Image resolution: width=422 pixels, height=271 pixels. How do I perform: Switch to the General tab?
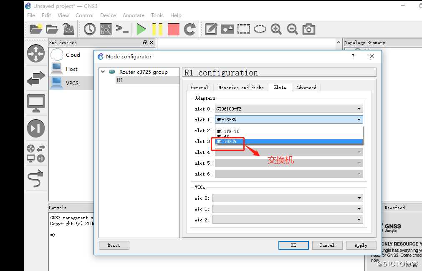tap(200, 88)
